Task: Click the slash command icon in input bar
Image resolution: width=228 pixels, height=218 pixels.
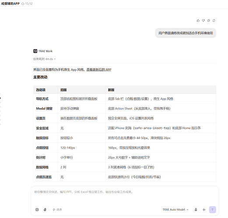Action: [37, 209]
